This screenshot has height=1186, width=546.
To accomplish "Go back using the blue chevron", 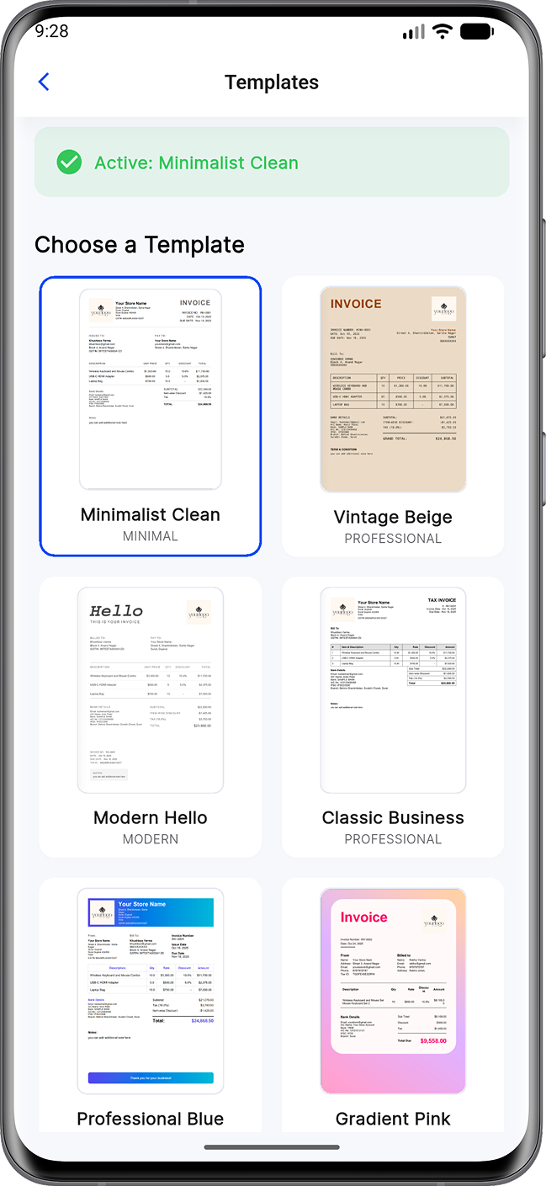I will tap(44, 82).
